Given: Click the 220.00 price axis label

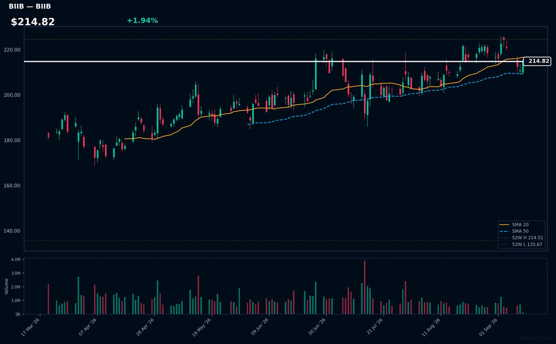Looking at the screenshot, I should point(12,50).
